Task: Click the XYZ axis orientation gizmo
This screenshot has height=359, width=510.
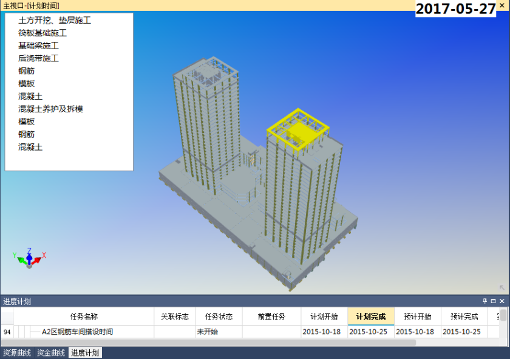Action: [x=29, y=258]
